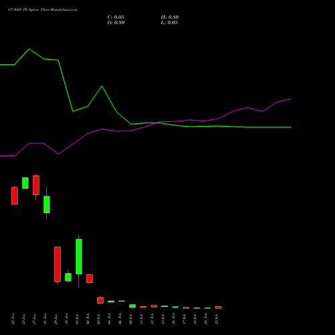Select the '04 Feb' date label on the axis
This screenshot has width=335, height=335.
(x=109, y=319)
